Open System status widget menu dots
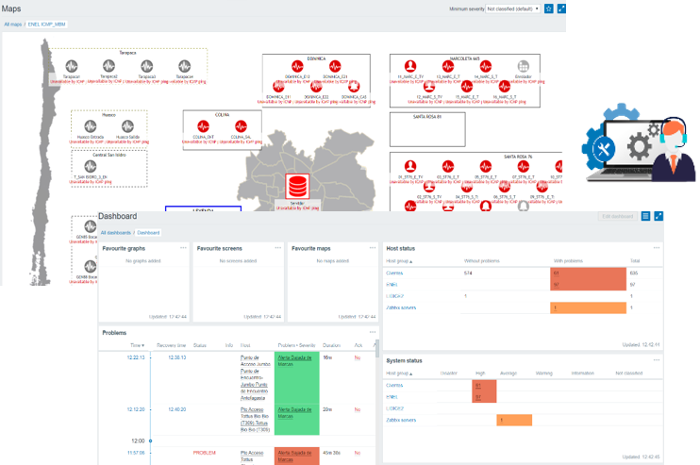The image size is (700, 465). click(x=657, y=359)
